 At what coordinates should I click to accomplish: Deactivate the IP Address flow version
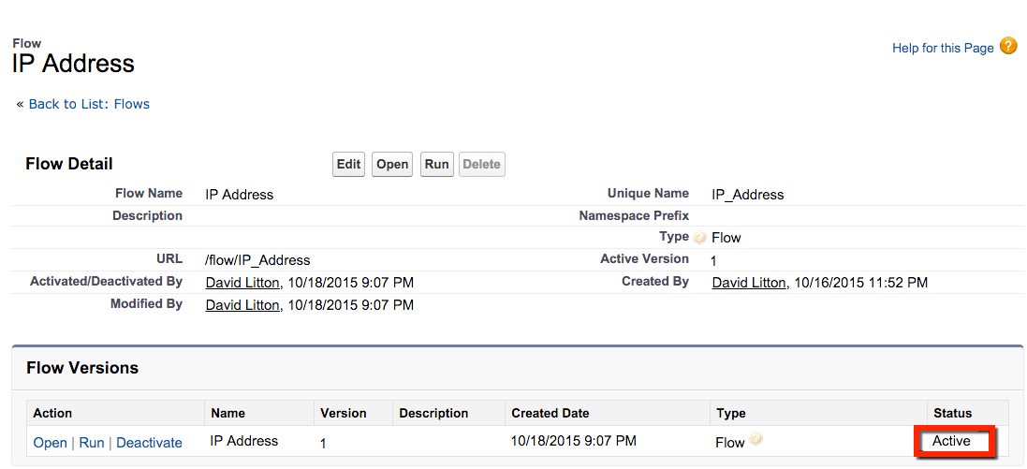pos(149,443)
